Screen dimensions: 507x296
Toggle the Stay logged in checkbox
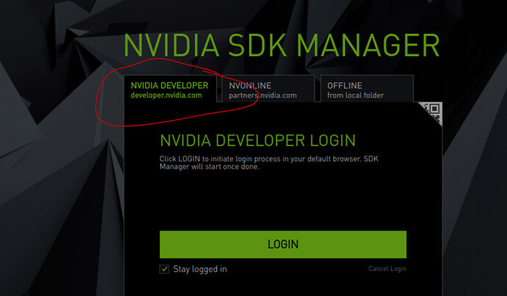(165, 269)
